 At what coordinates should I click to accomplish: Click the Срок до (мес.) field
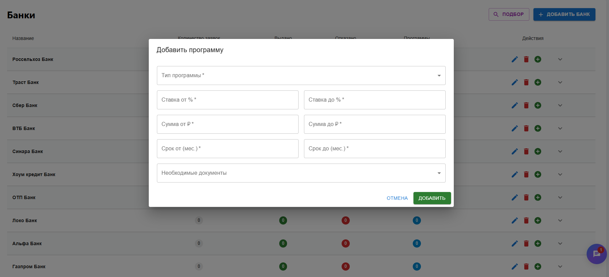(374, 149)
